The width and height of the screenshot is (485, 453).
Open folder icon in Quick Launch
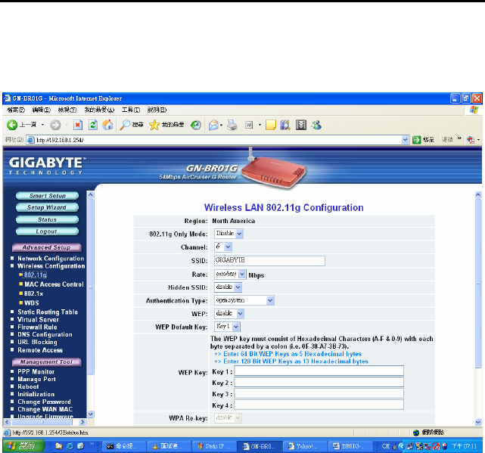point(59,446)
